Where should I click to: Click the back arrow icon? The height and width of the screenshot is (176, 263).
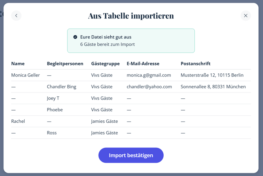coord(16,16)
